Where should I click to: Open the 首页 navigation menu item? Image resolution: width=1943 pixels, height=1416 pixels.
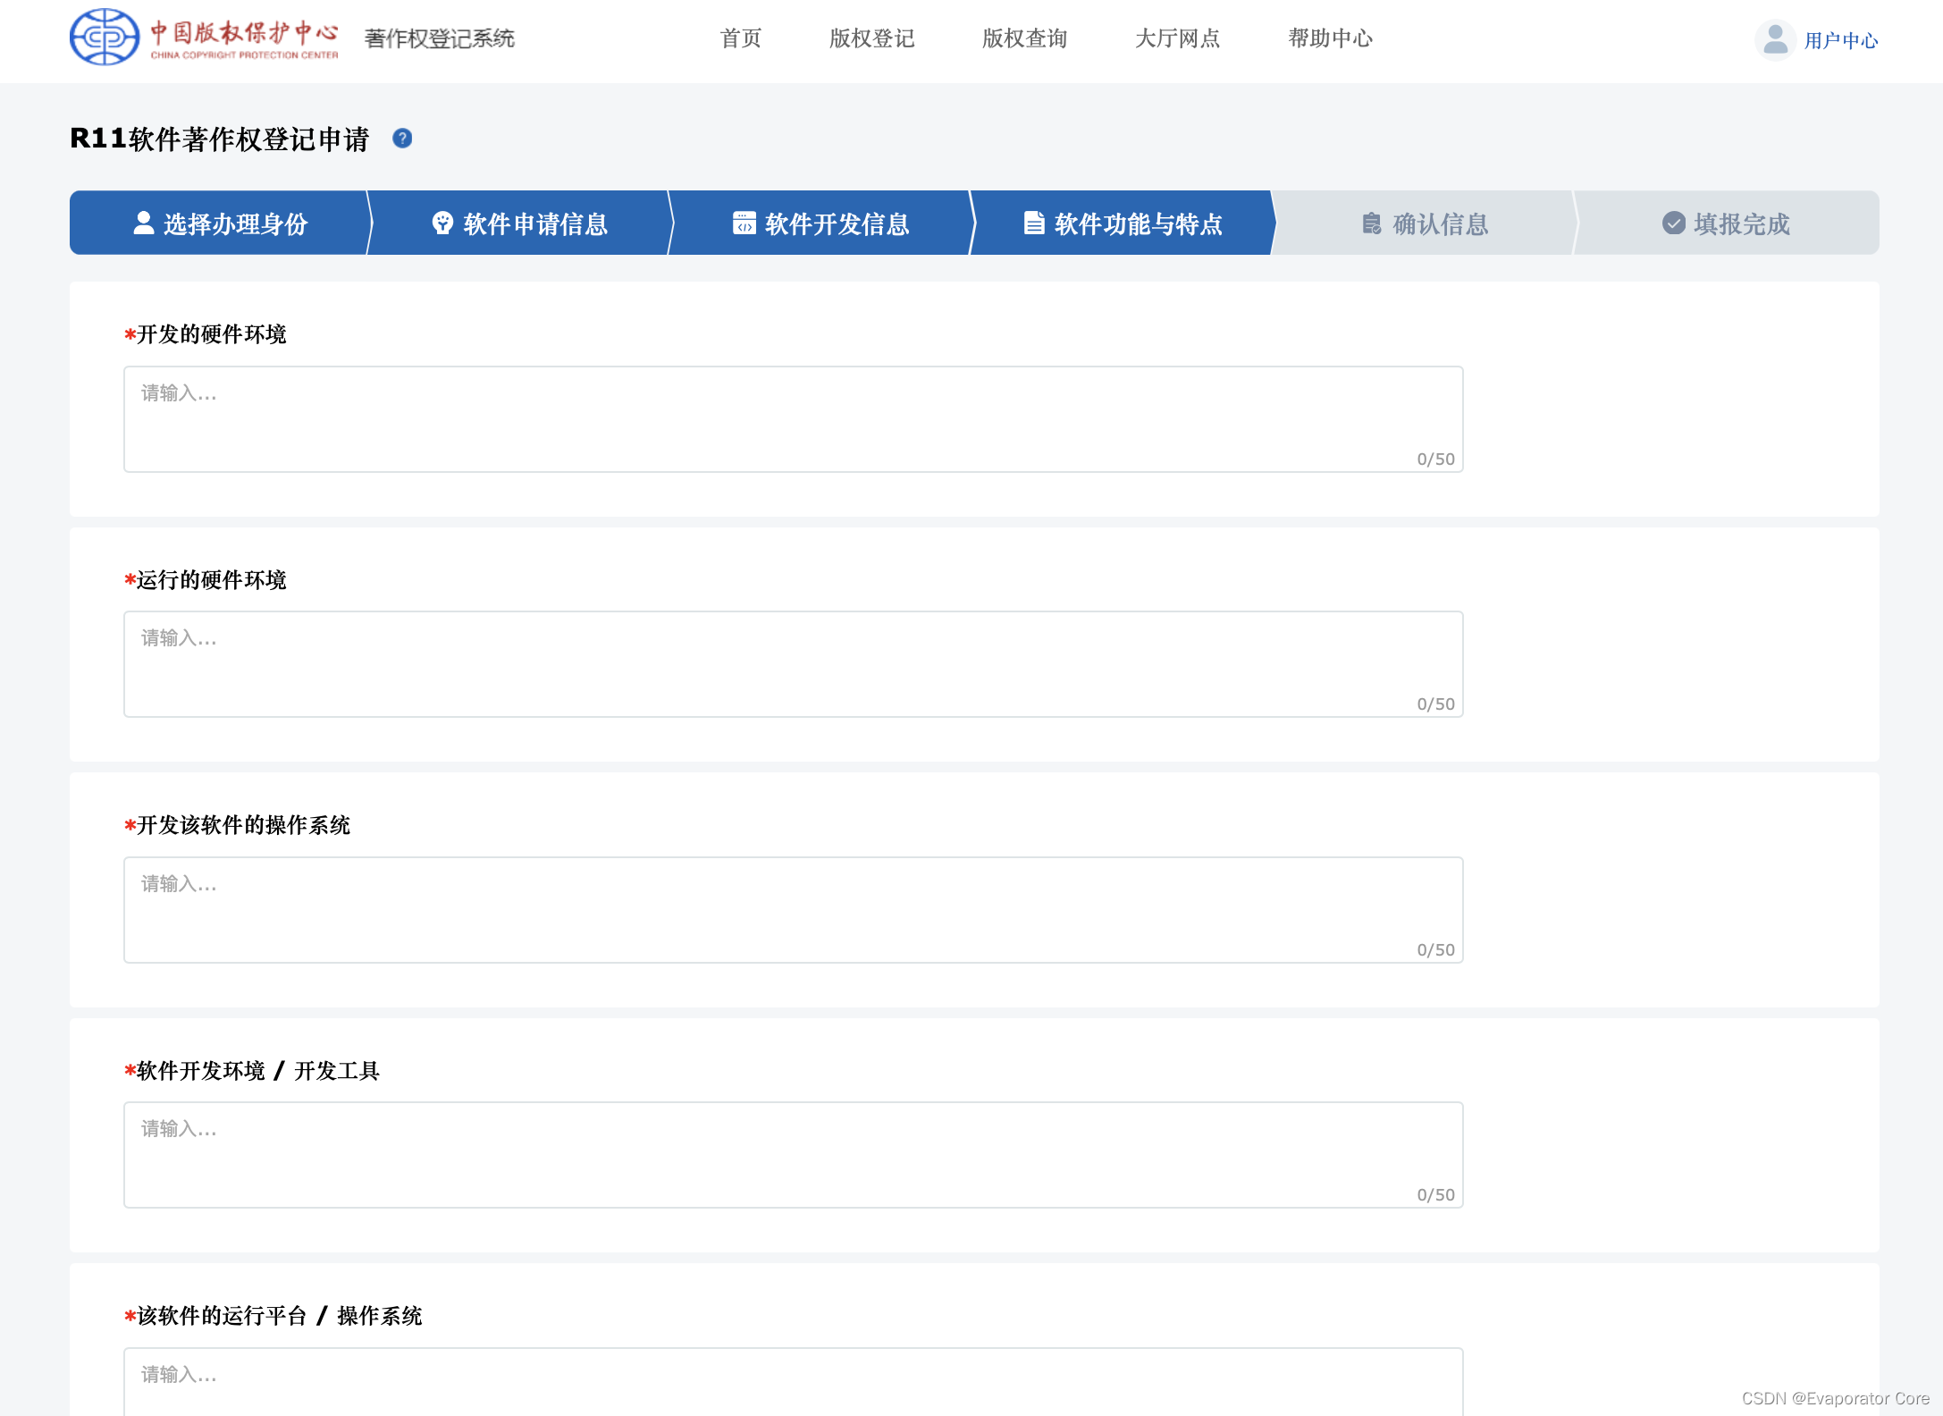(740, 38)
